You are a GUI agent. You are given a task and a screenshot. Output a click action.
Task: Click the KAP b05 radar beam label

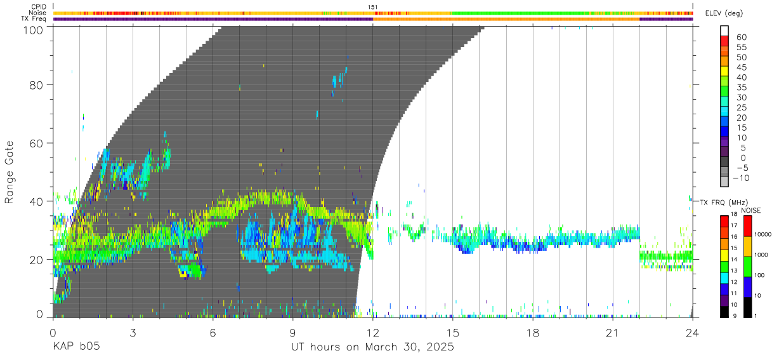click(75, 347)
